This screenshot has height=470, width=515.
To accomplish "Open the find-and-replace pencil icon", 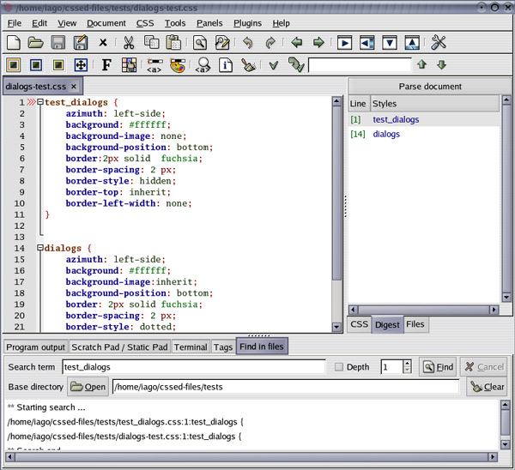I will click(222, 43).
